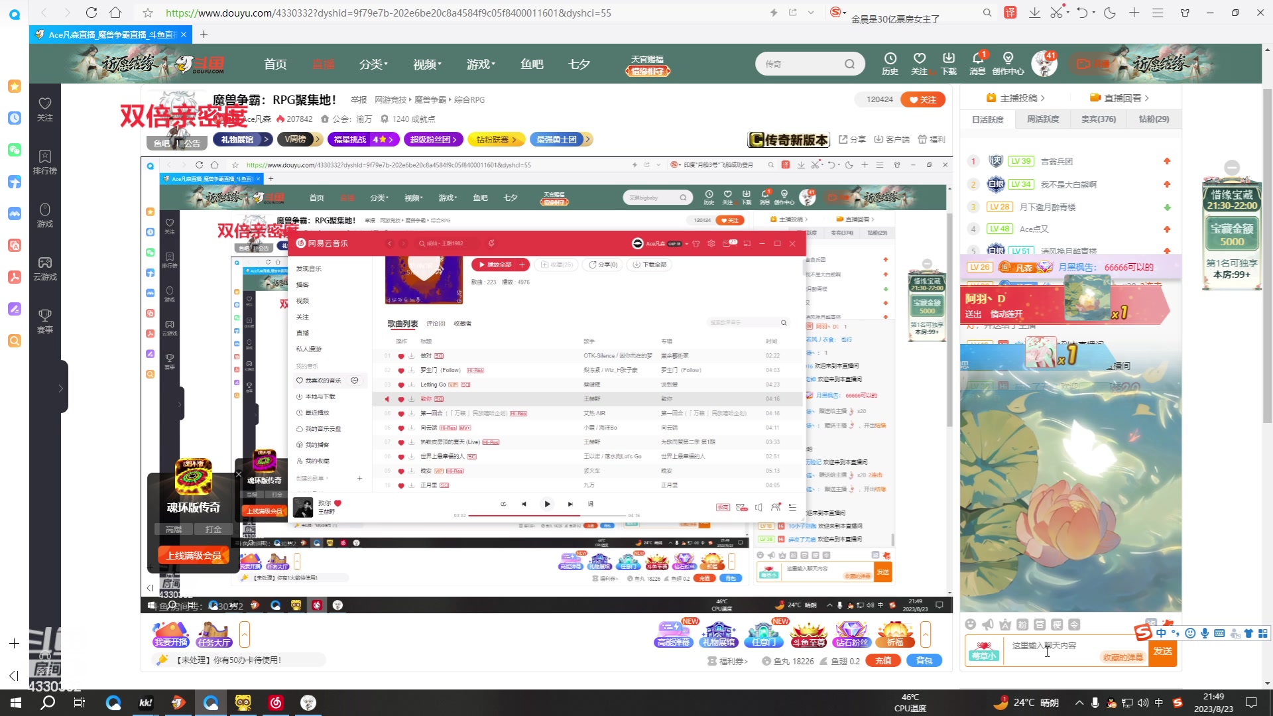
Task: Click the 斗鱼至尊 crown gift icon
Action: coord(809,634)
